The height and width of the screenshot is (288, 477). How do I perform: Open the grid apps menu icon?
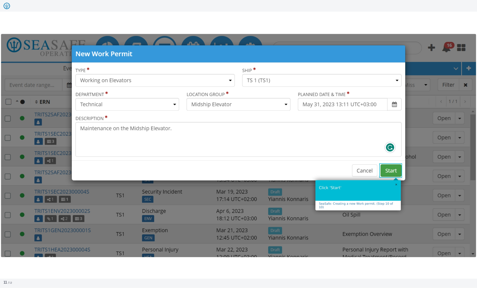coord(461,47)
